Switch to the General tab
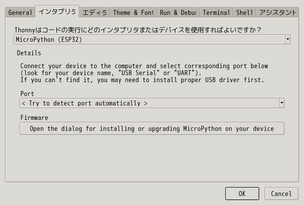Screen dimensions: 304x205 click(x=20, y=12)
